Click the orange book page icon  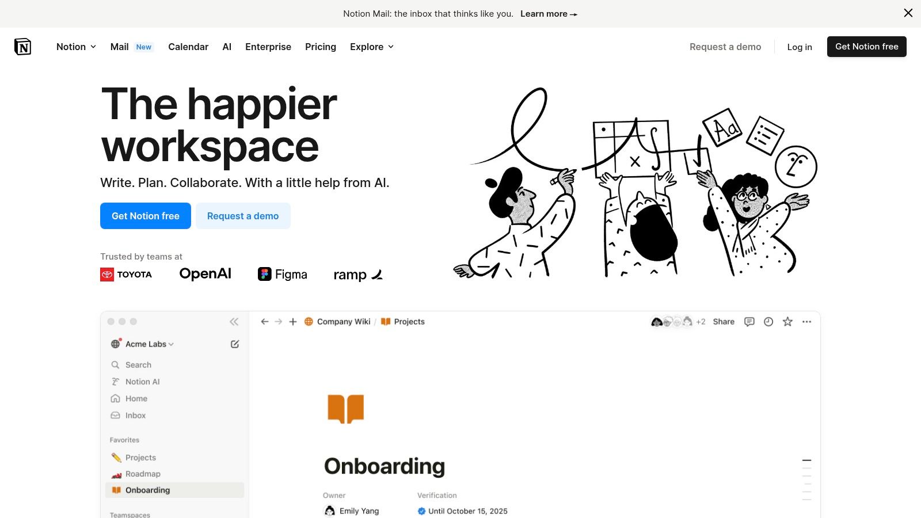[346, 409]
